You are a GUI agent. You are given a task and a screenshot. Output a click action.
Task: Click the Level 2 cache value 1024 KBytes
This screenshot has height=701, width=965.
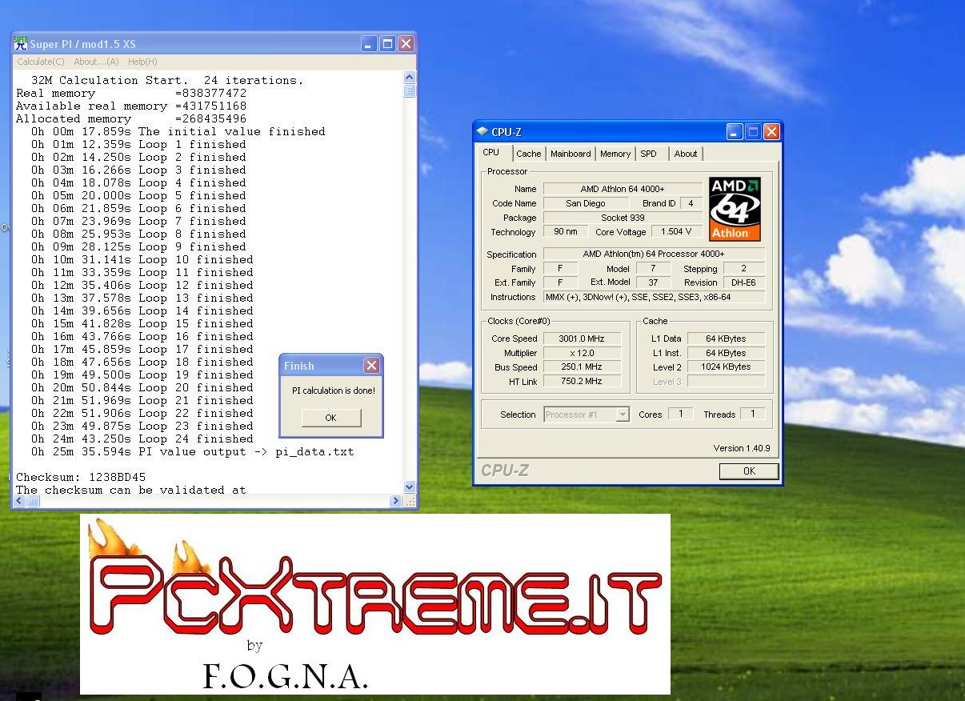click(726, 367)
